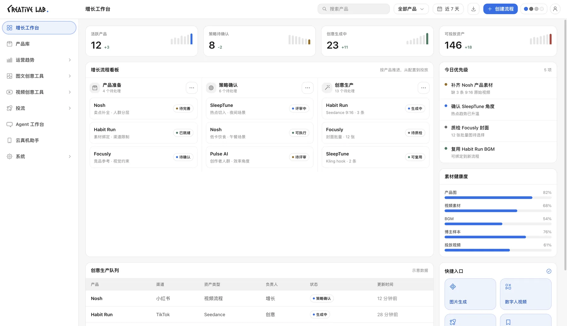Click the 快捷入口 check-circle icon

[549, 271]
